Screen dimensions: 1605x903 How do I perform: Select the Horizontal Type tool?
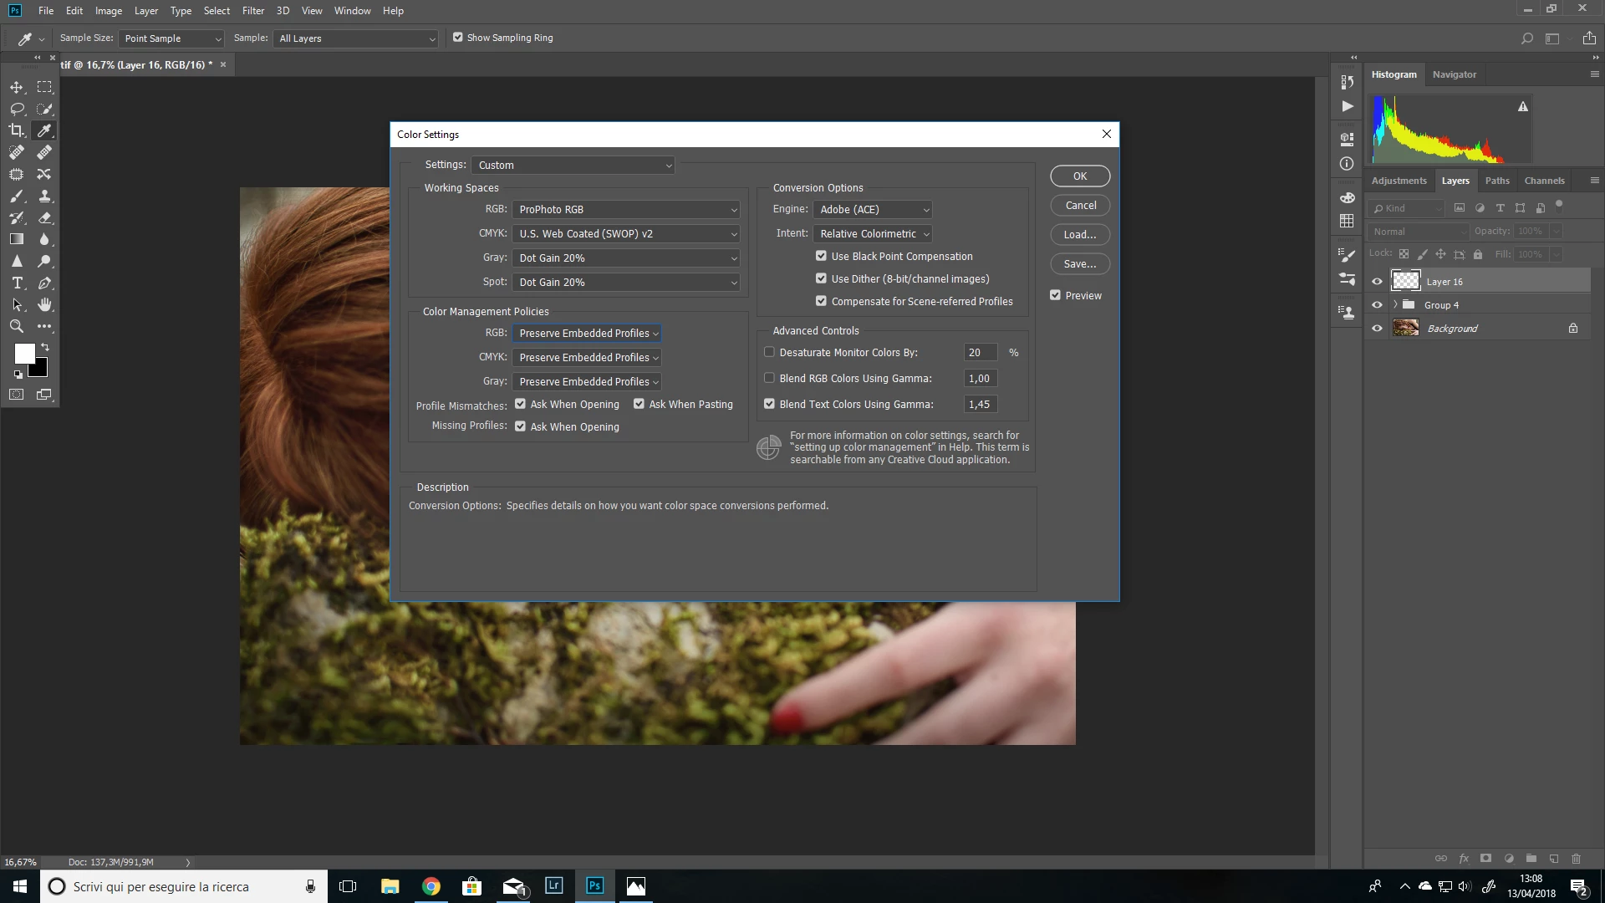pos(16,283)
